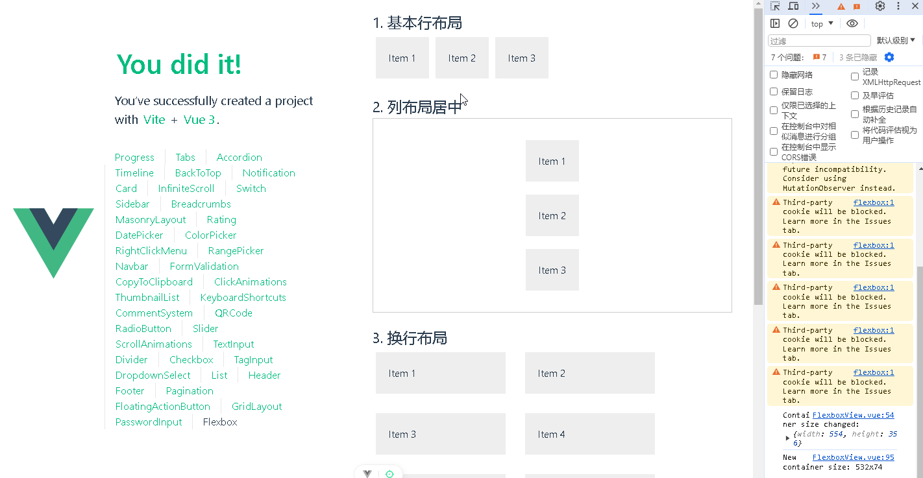Close the DevTools panel

pos(915,6)
